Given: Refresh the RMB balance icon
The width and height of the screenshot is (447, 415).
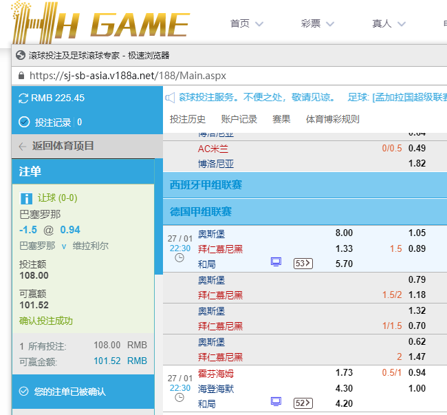Looking at the screenshot, I should click(x=23, y=98).
